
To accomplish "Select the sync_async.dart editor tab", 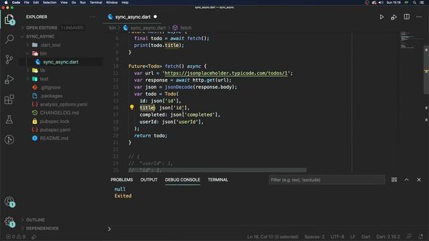I will (133, 17).
